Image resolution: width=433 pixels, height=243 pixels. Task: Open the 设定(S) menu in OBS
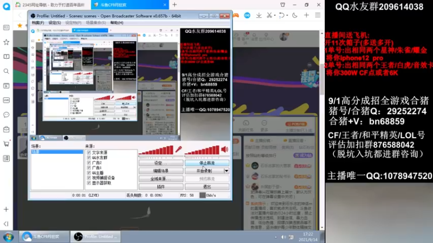(x=55, y=23)
